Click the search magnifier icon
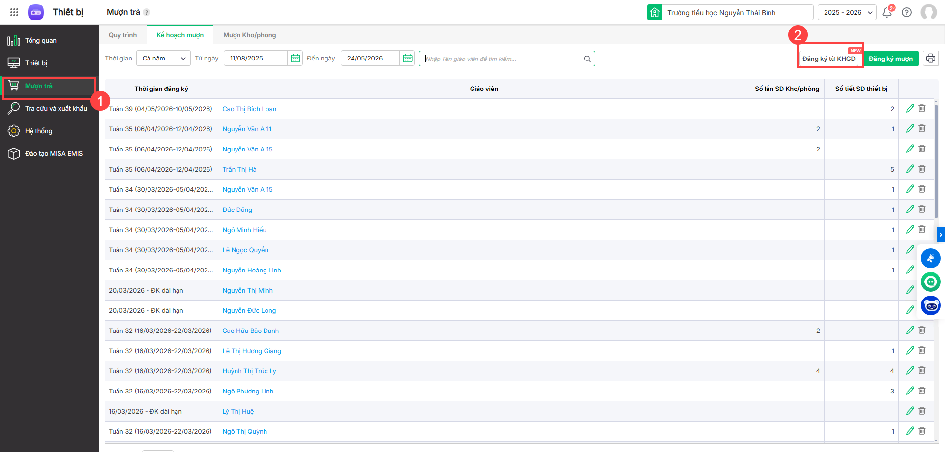The image size is (945, 452). tap(587, 59)
